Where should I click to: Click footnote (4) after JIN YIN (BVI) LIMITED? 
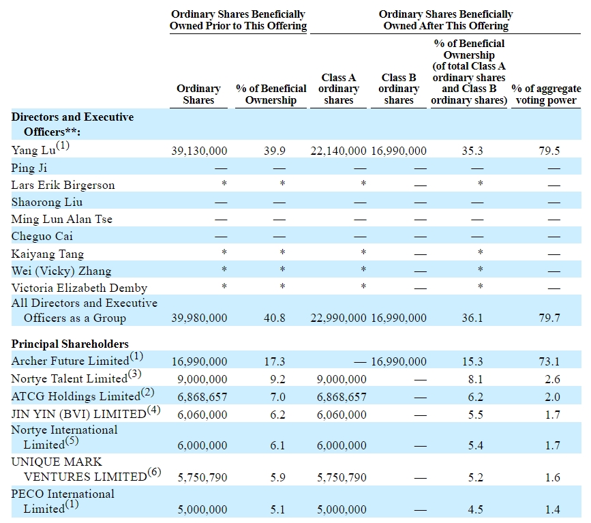tap(153, 410)
